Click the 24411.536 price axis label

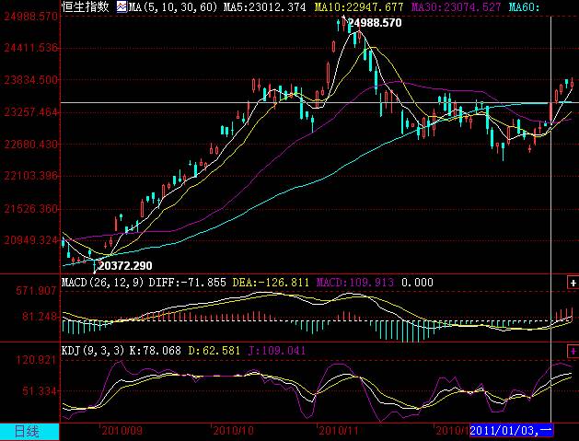(x=31, y=48)
